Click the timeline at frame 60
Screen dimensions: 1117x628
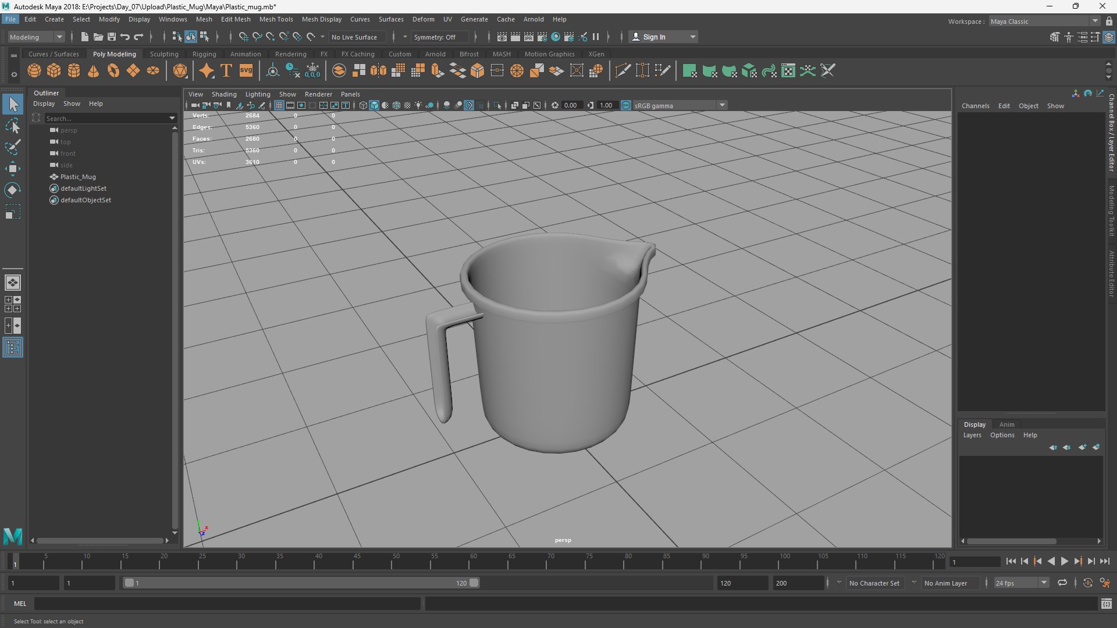click(x=473, y=561)
